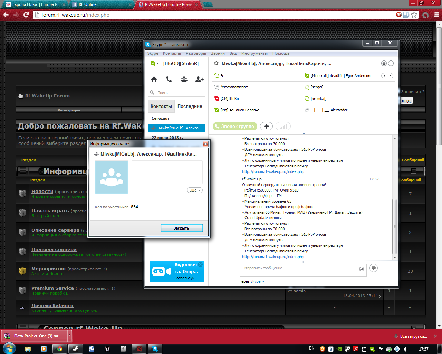This screenshot has width=442, height=354.
Task: Open Dota 2 icon on the taskbar
Action: click(139, 349)
